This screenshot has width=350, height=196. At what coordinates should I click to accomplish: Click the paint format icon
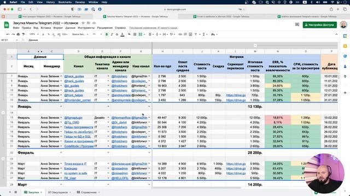(23, 34)
